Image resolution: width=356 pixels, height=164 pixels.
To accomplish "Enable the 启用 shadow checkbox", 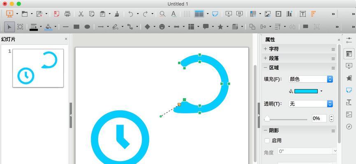I will (x=267, y=141).
